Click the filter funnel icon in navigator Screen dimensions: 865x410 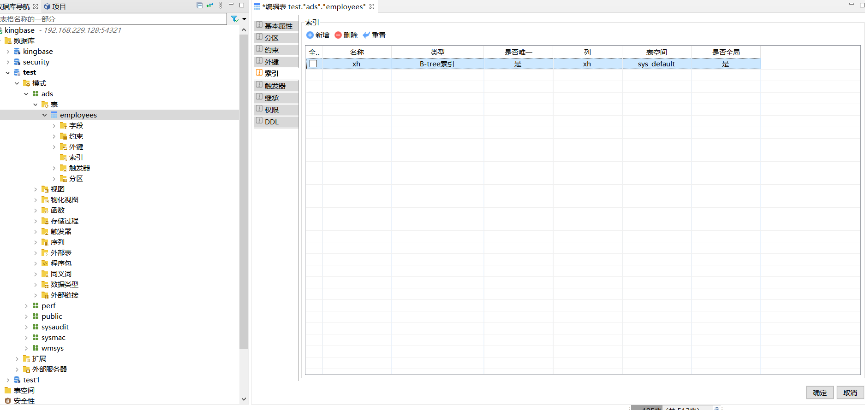pos(234,19)
